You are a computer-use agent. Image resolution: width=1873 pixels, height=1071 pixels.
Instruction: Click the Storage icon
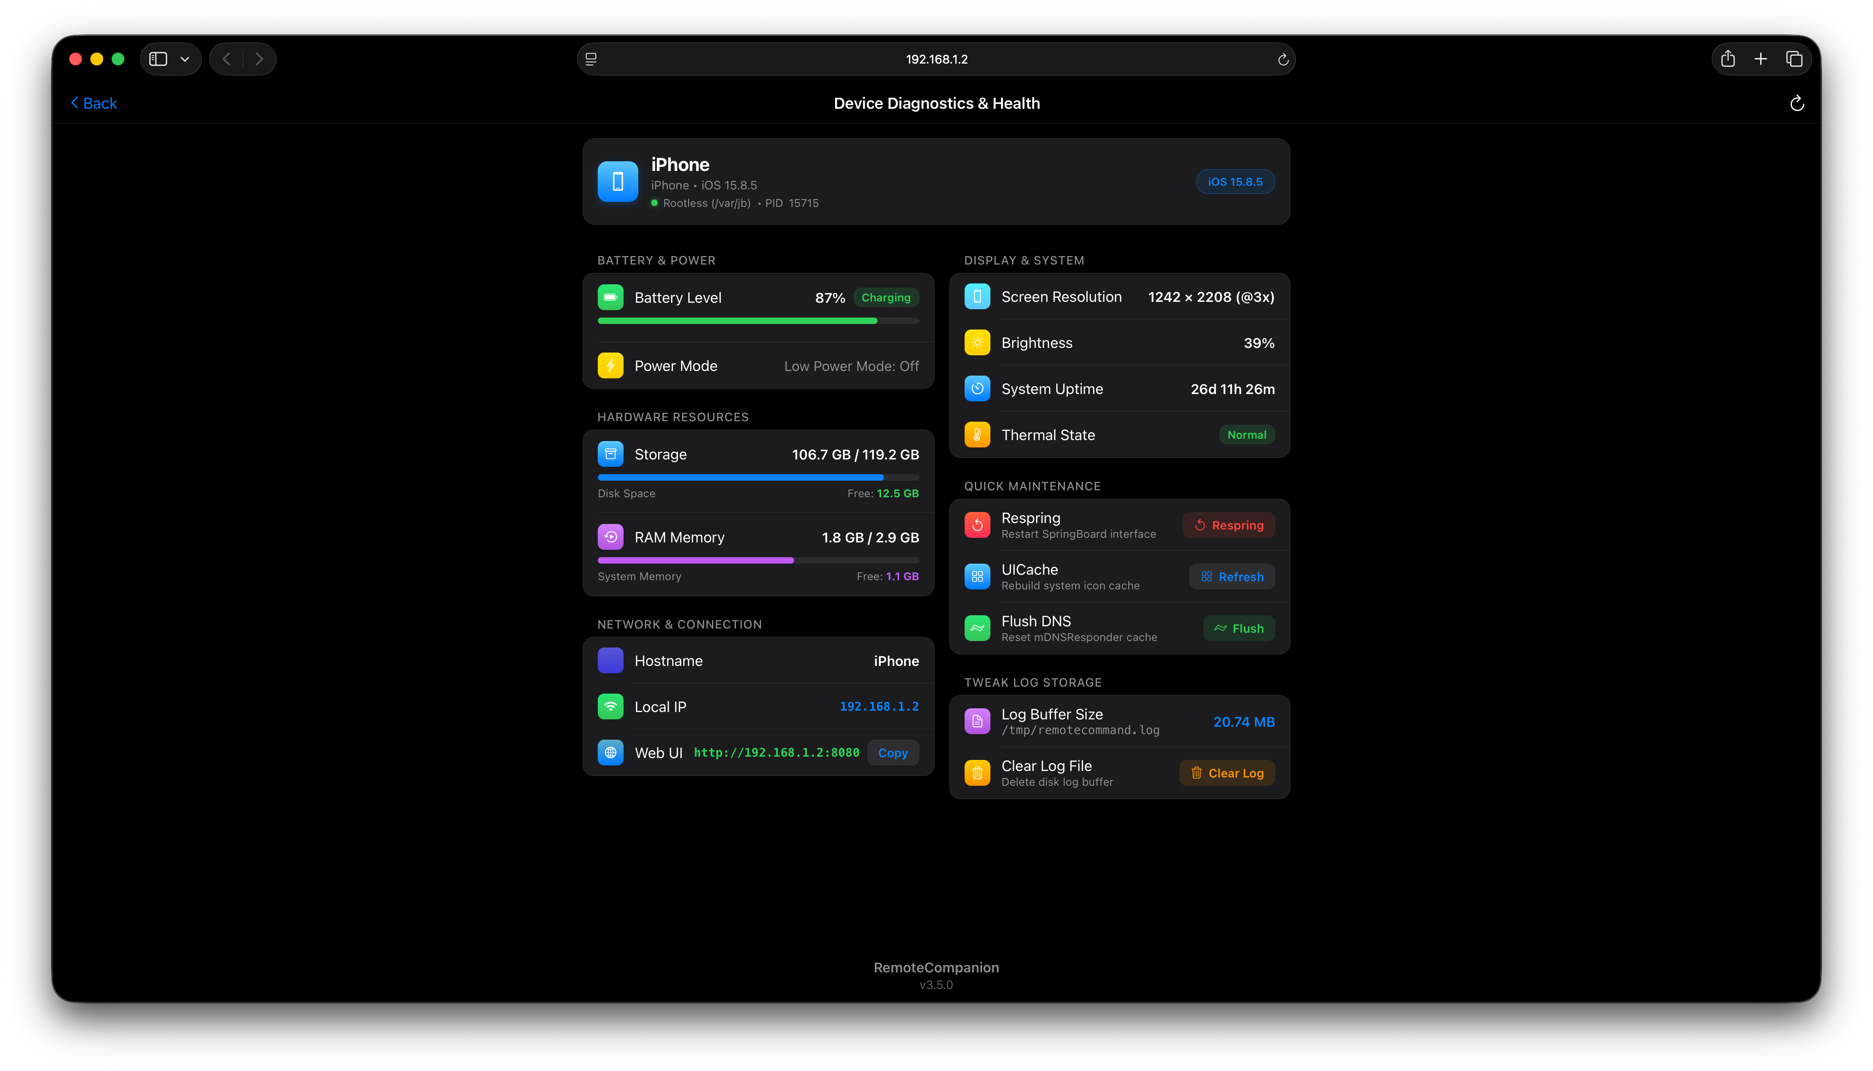click(x=610, y=454)
